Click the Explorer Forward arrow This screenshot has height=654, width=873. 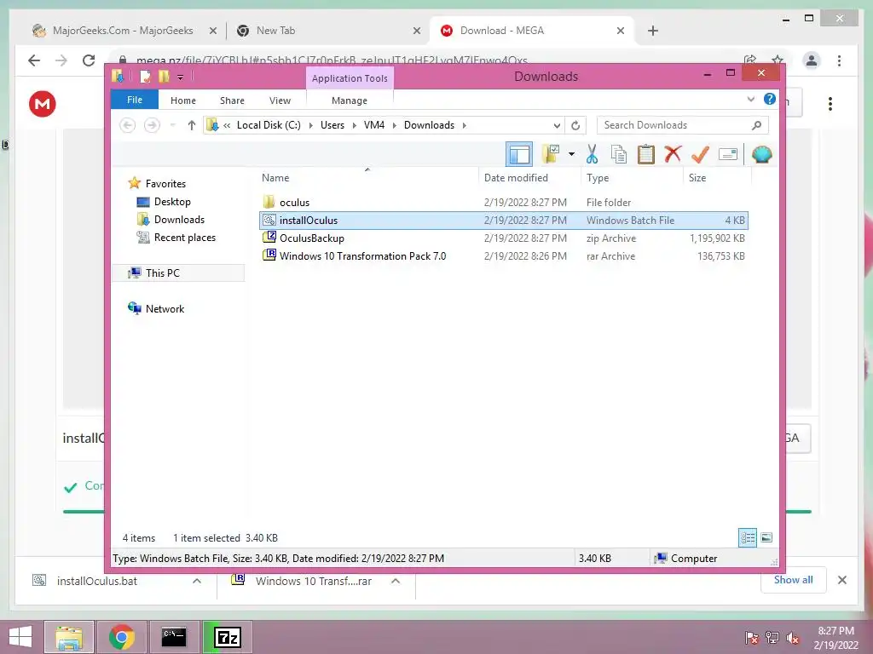tap(152, 125)
